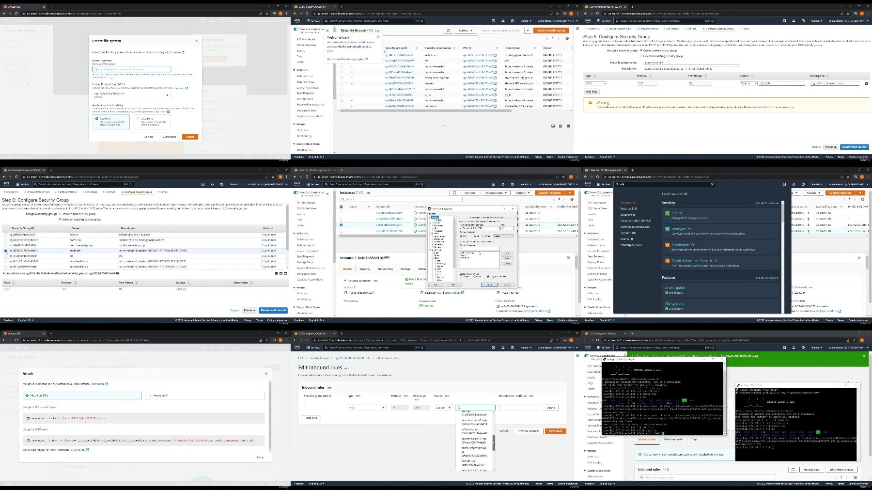Click source dropdown list scrollbar thumb
This screenshot has width=872, height=490.
point(494,442)
